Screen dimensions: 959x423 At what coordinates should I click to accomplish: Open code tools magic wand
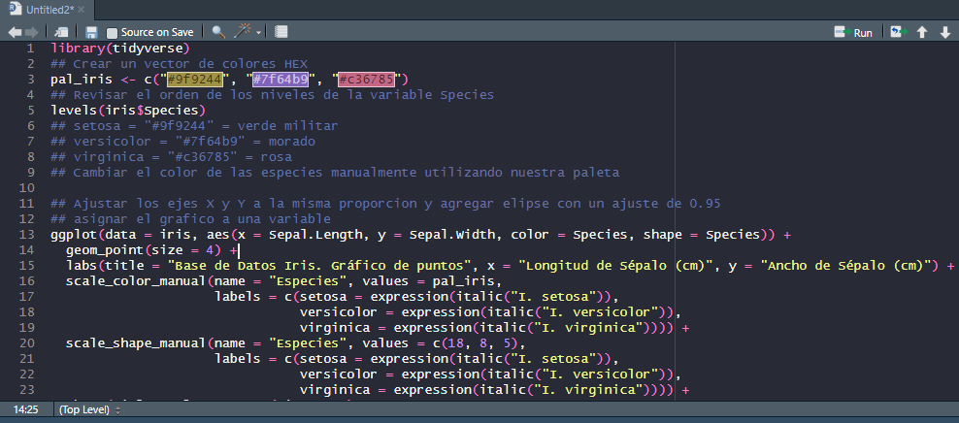(246, 32)
